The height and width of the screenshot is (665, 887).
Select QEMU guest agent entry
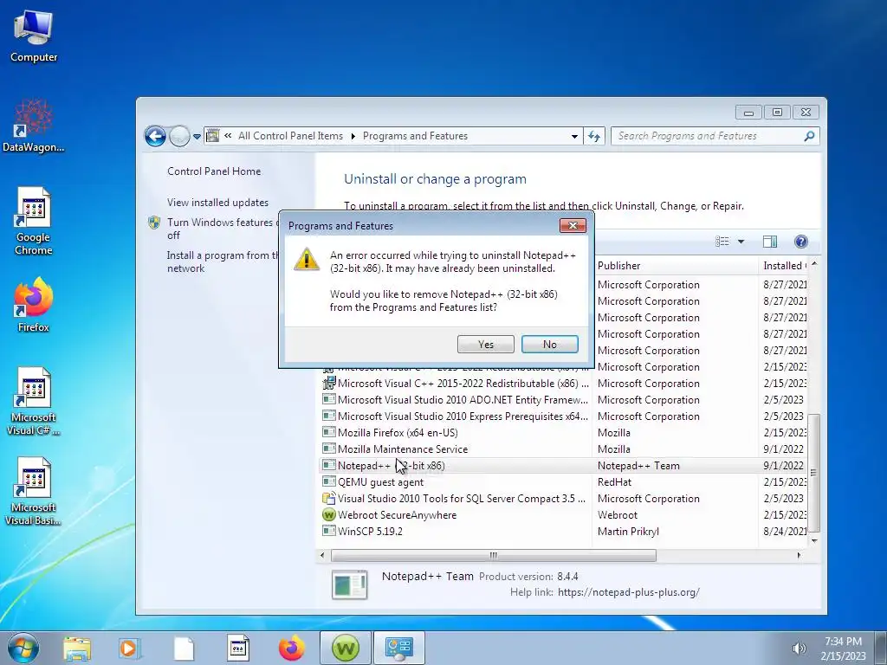564,481
